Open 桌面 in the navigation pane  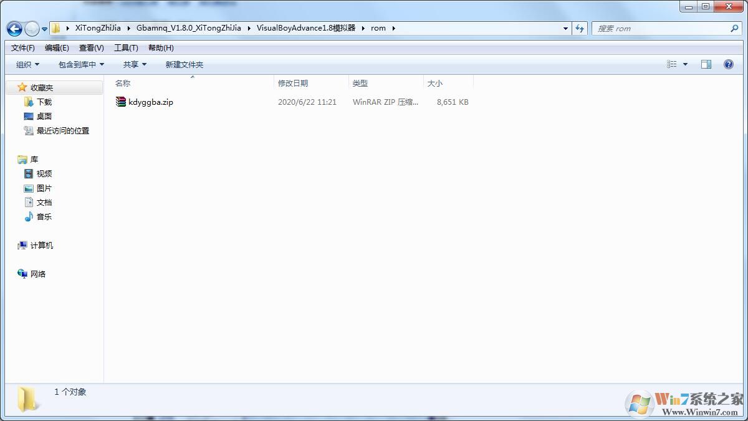[x=44, y=116]
